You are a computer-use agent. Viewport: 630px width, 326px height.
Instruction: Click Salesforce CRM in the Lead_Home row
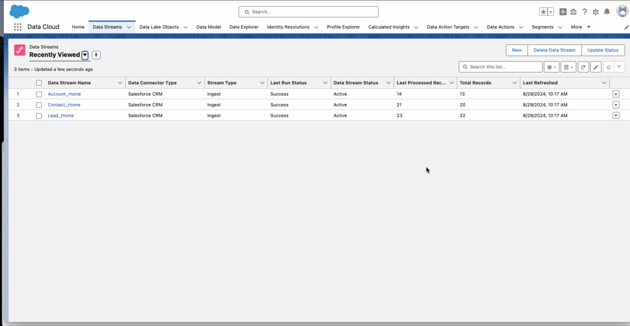(x=145, y=116)
